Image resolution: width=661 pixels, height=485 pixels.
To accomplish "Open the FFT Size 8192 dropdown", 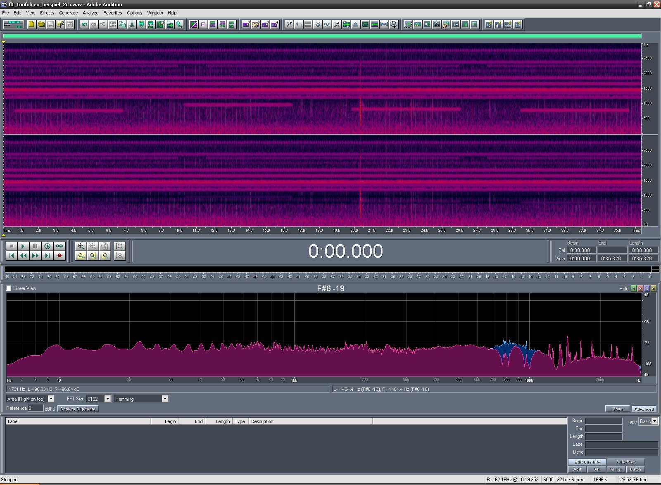I will click(107, 399).
